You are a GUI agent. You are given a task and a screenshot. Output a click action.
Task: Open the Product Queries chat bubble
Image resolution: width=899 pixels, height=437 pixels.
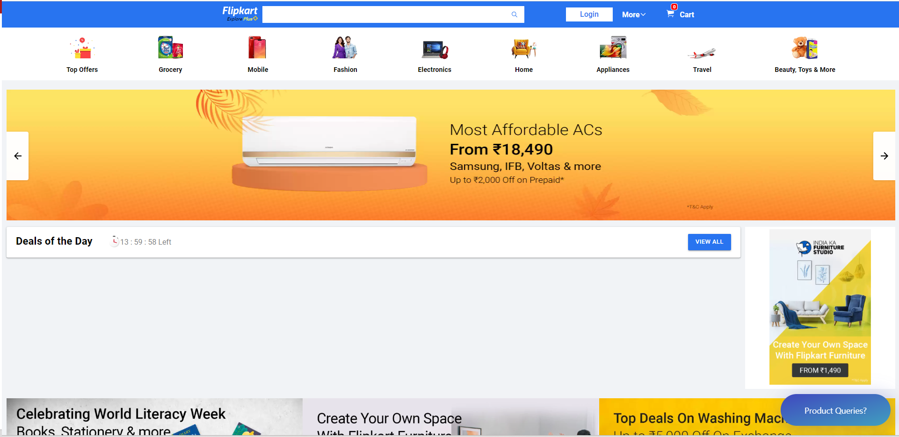835,410
